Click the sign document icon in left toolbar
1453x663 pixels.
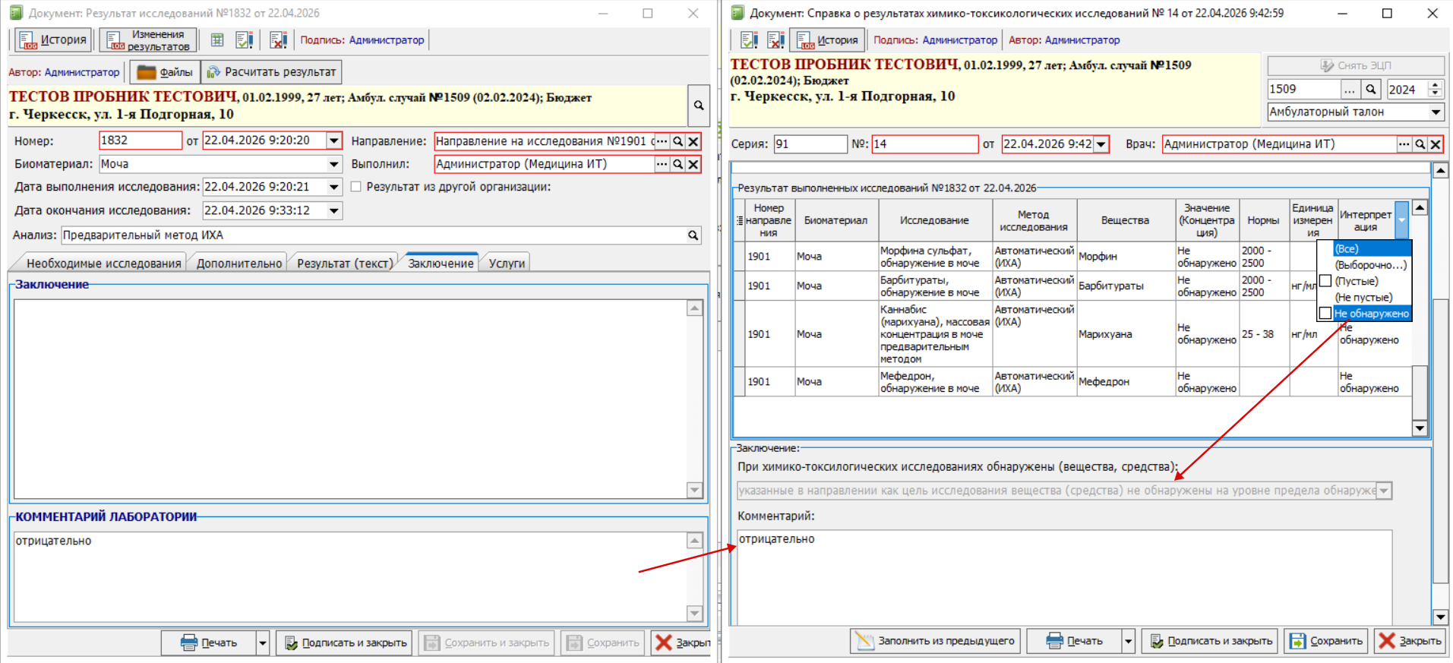[244, 40]
